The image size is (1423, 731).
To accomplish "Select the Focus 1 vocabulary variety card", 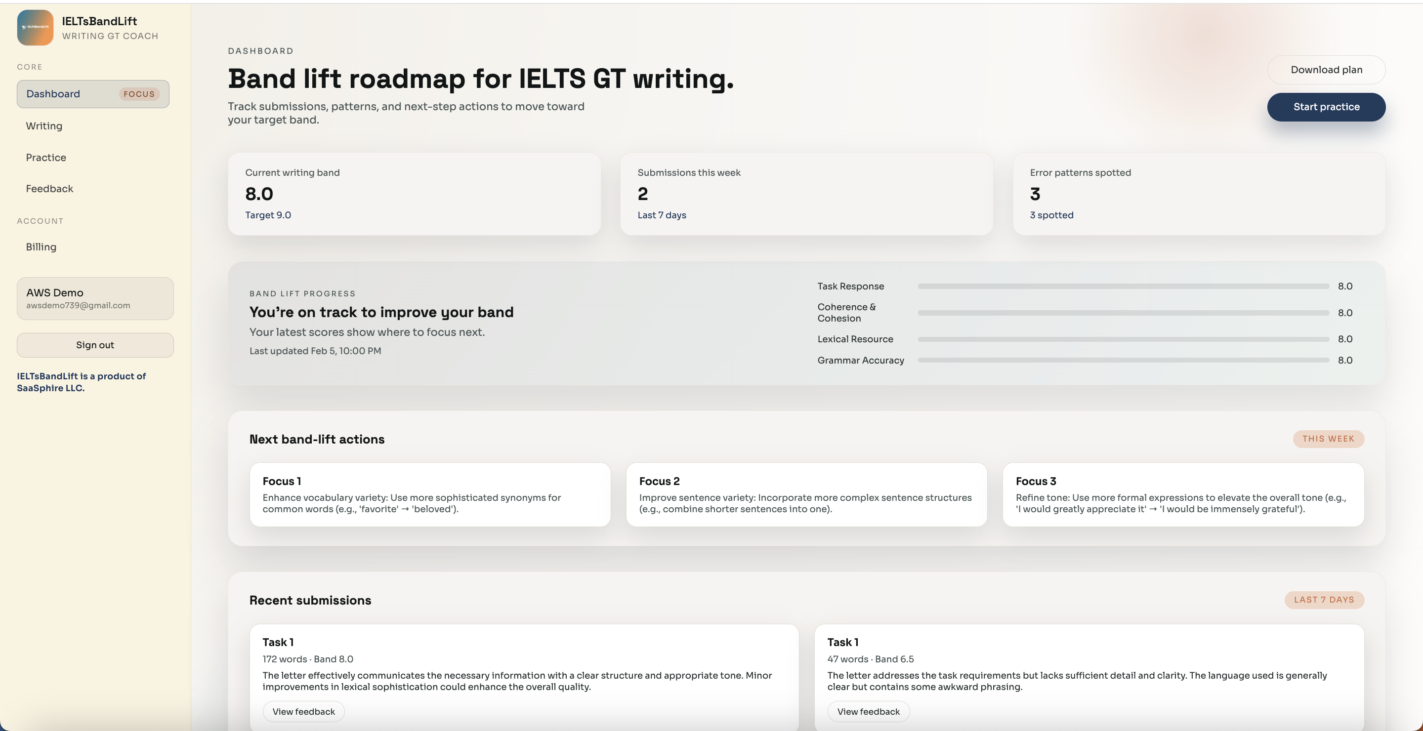I will click(x=430, y=494).
